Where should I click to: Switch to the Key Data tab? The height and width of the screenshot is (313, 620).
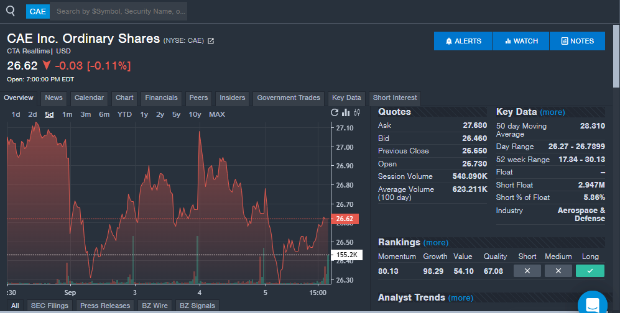pos(346,98)
